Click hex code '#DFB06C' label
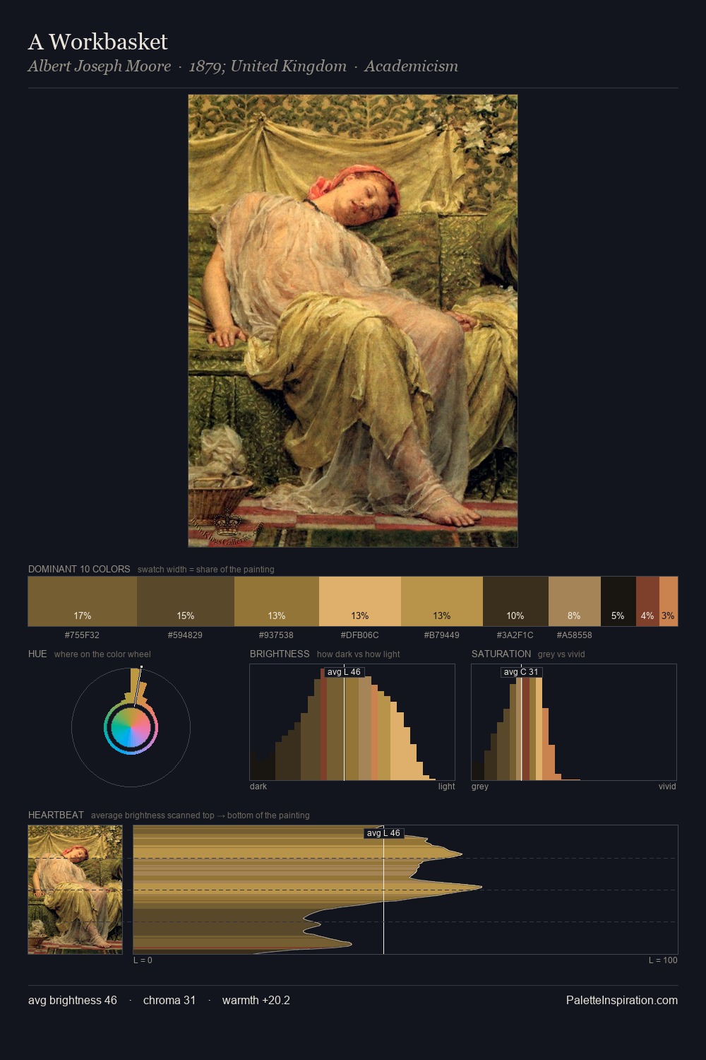This screenshot has width=706, height=1060. (359, 635)
